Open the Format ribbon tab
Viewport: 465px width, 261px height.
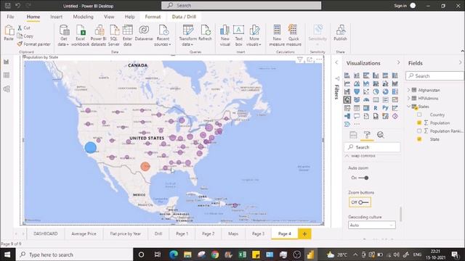[153, 17]
